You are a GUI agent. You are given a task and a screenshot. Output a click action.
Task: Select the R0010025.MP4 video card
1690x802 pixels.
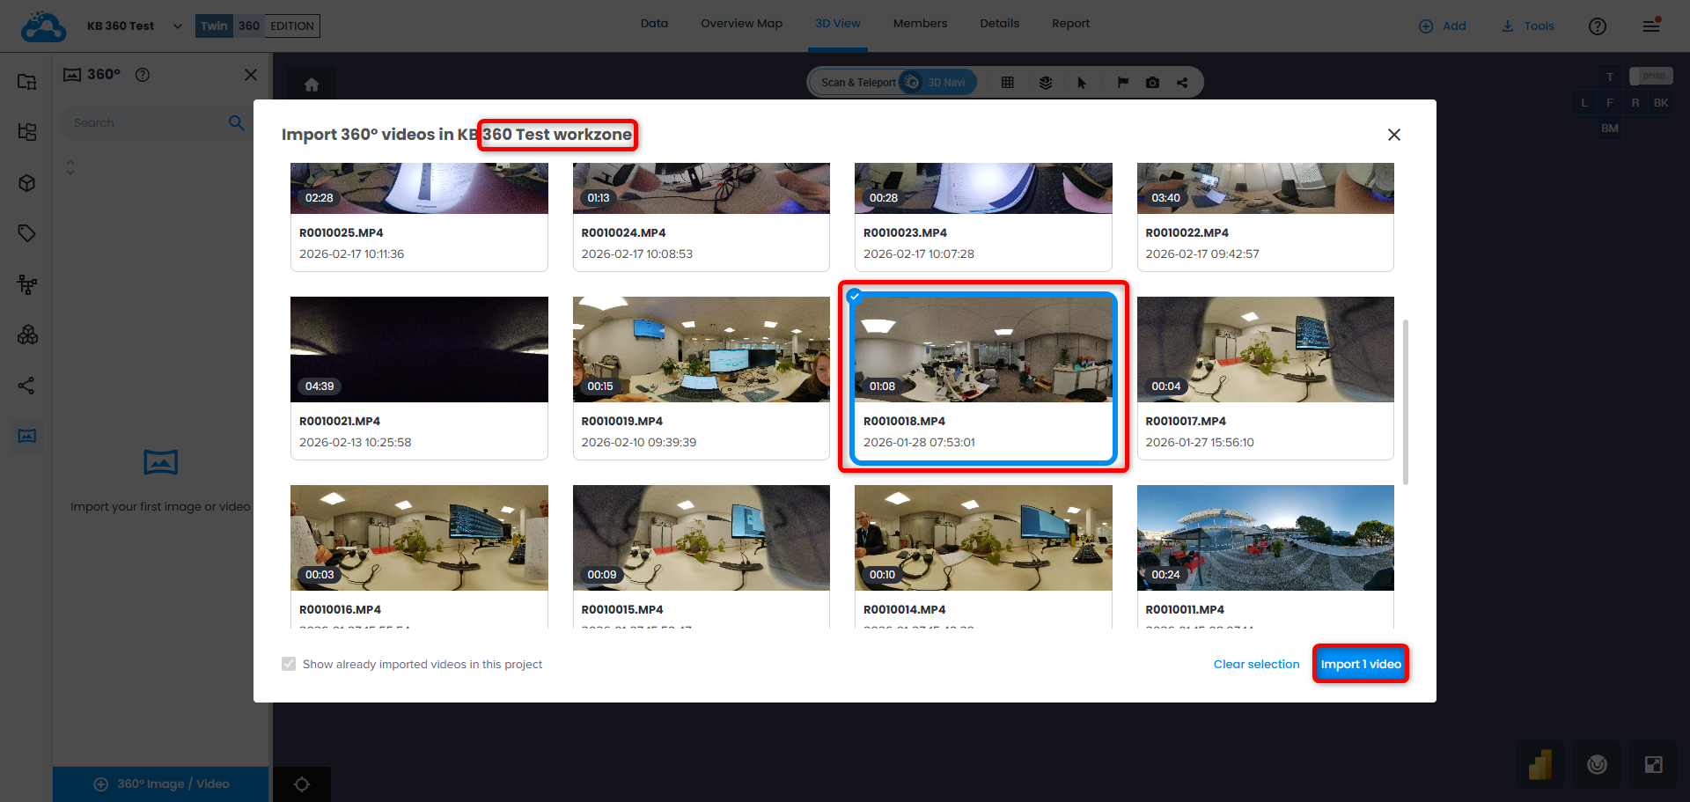point(419,217)
